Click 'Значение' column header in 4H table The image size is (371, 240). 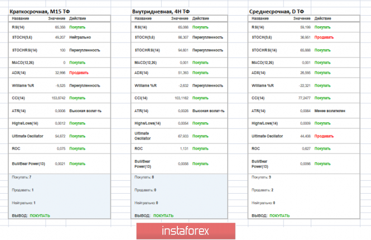coord(180,18)
